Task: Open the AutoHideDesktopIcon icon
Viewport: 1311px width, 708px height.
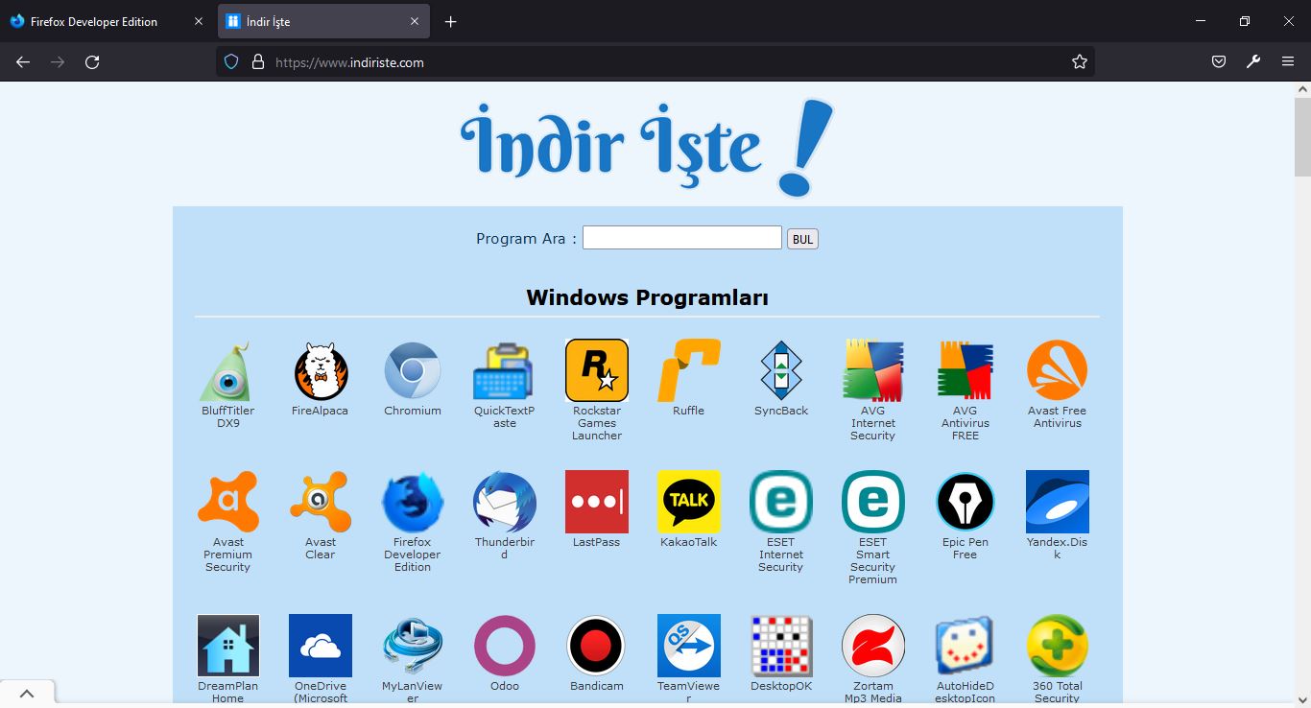Action: (x=965, y=646)
